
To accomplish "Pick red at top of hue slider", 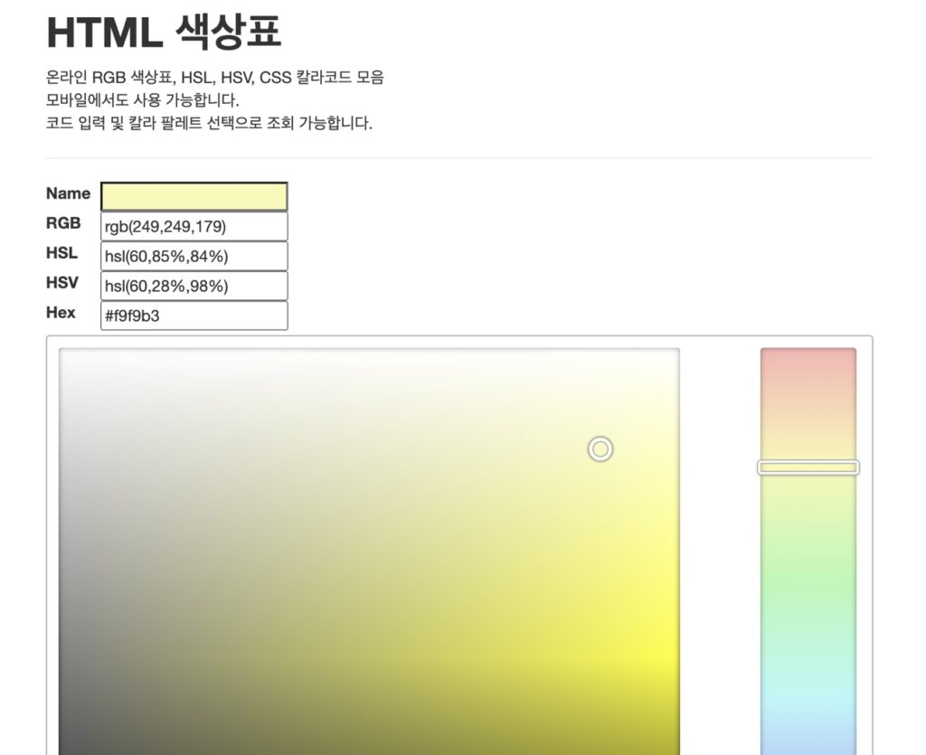I will click(x=808, y=362).
